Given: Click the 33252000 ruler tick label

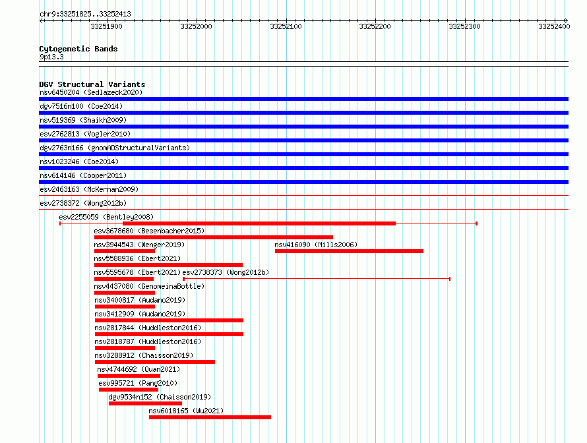Looking at the screenshot, I should 196,26.
